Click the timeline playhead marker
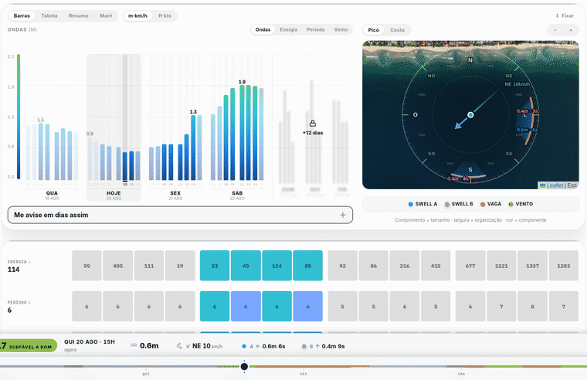587x380 pixels. 244,366
